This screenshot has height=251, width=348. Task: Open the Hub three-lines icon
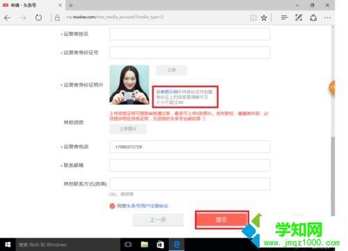284,17
